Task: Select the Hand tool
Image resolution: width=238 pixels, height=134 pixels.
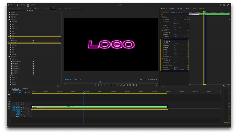Action: click(9, 106)
